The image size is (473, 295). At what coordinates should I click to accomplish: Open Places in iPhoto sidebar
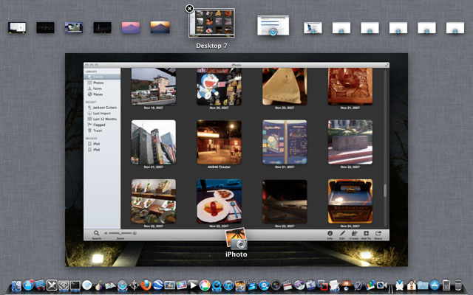click(102, 94)
